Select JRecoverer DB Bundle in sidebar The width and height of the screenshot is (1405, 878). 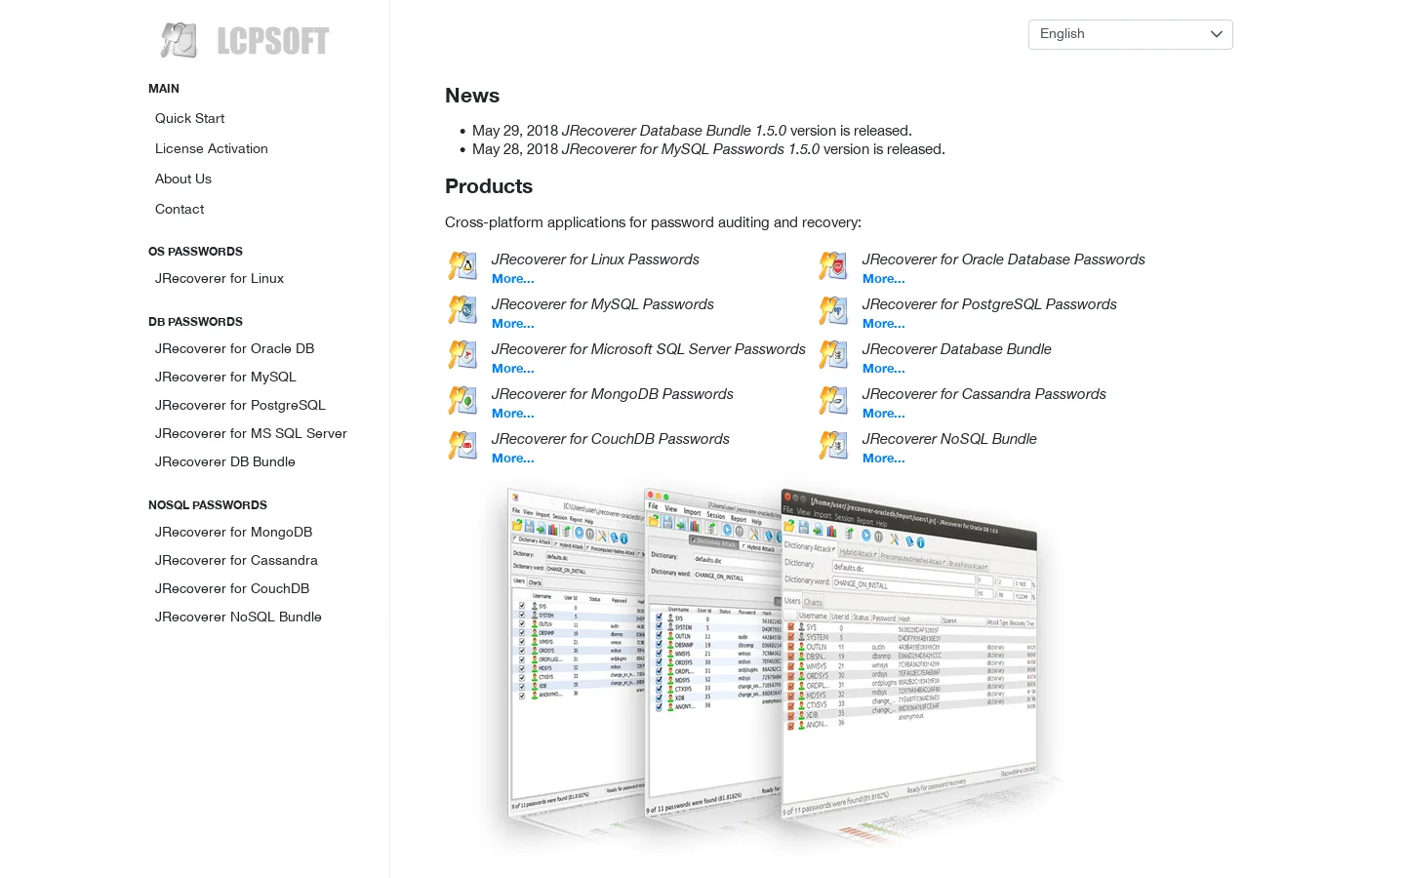(x=224, y=461)
